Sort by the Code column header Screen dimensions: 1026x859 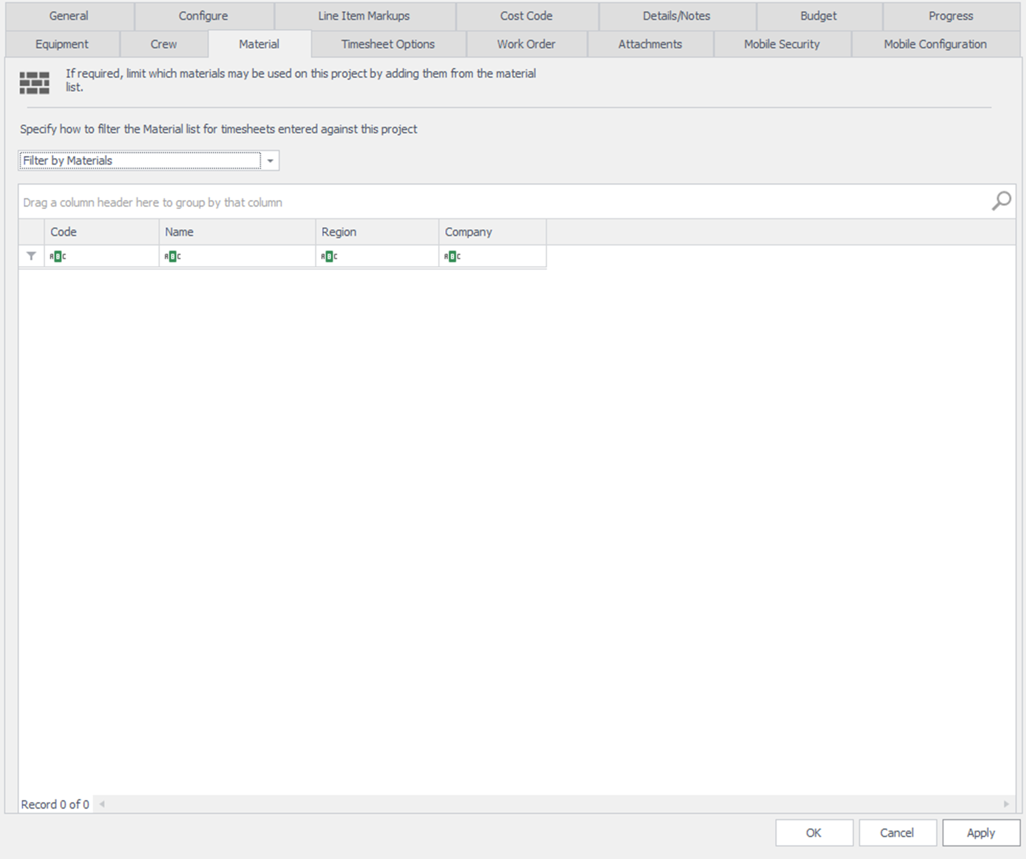101,232
